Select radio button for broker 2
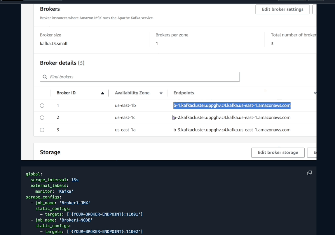This screenshot has height=235, width=335. pyautogui.click(x=42, y=118)
